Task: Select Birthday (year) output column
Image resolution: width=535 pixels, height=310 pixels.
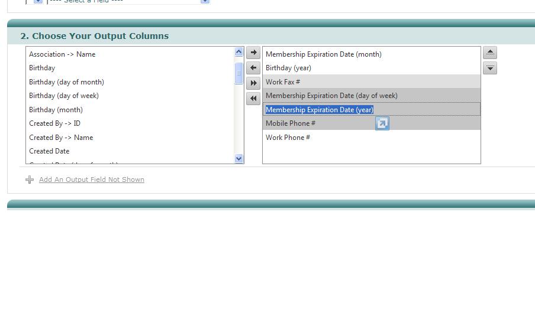Action: pyautogui.click(x=372, y=68)
